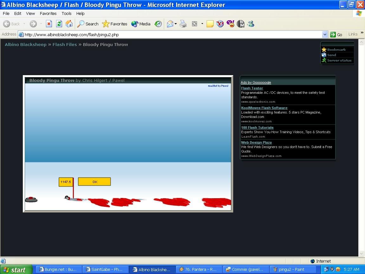Open the Edit menu
365x274 pixels.
pyautogui.click(x=18, y=14)
